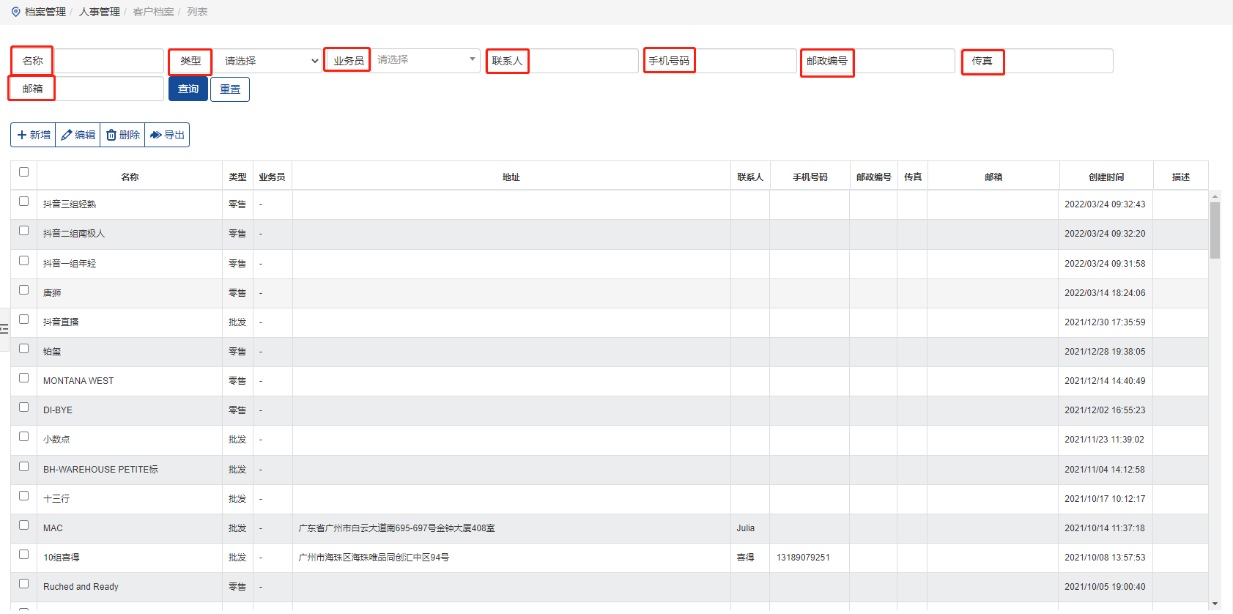Click the scrollbar down arrow of the table

tap(1215, 604)
